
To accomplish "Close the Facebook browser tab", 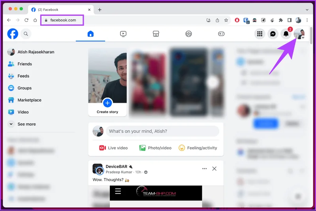I will coord(89,9).
